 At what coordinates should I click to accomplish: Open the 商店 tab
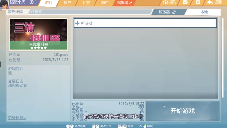coord(105,3)
